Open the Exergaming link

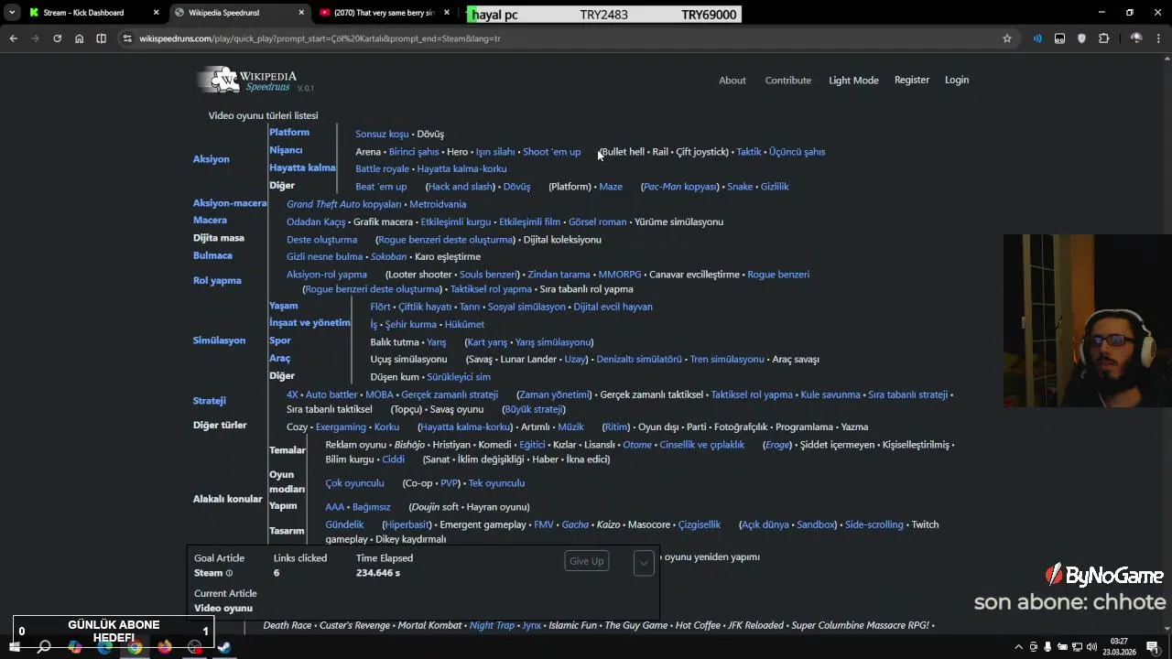[x=341, y=427]
